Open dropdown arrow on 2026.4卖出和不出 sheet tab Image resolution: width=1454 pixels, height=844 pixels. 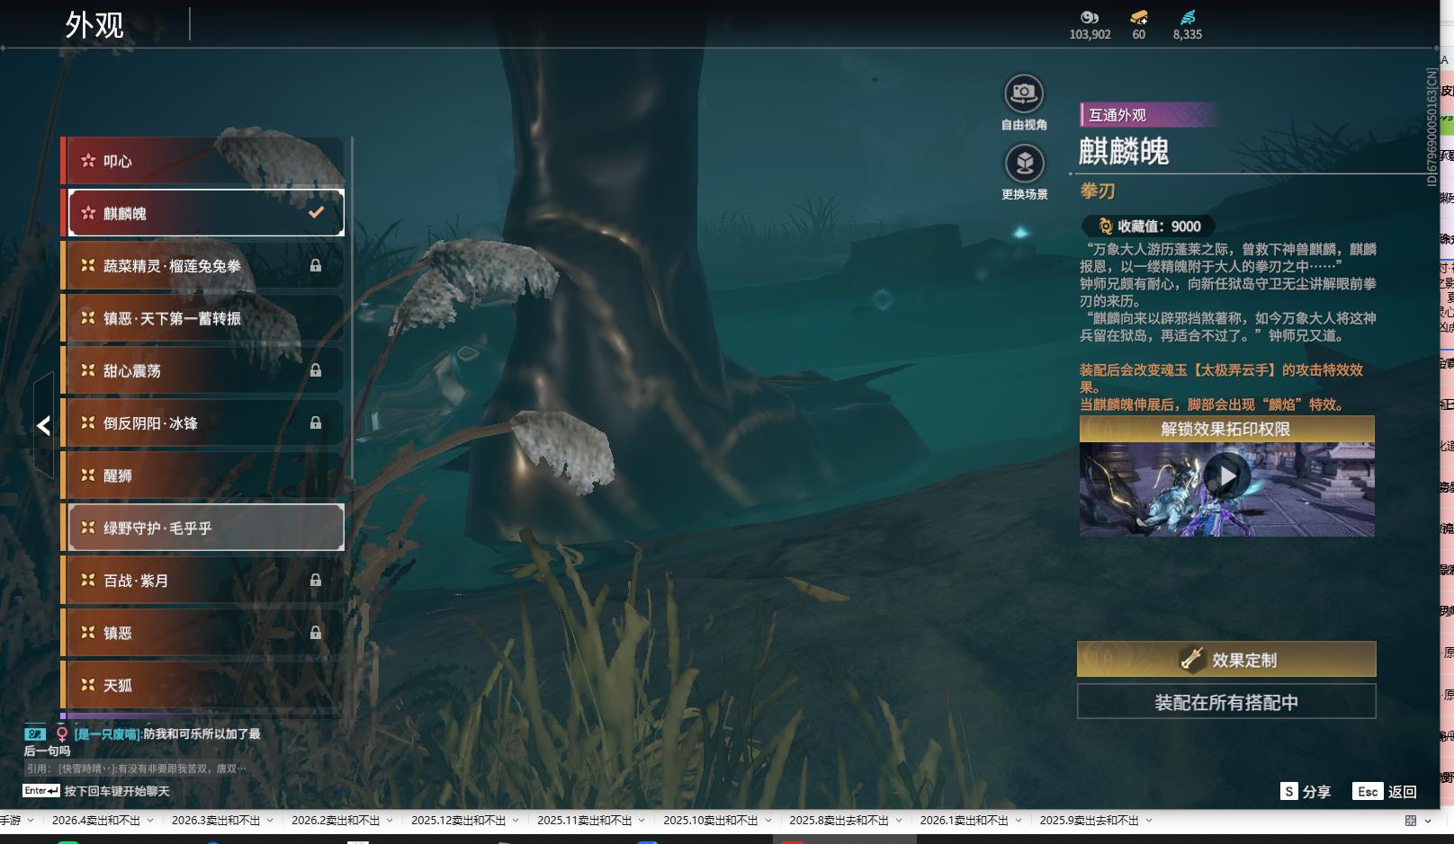pos(150,821)
